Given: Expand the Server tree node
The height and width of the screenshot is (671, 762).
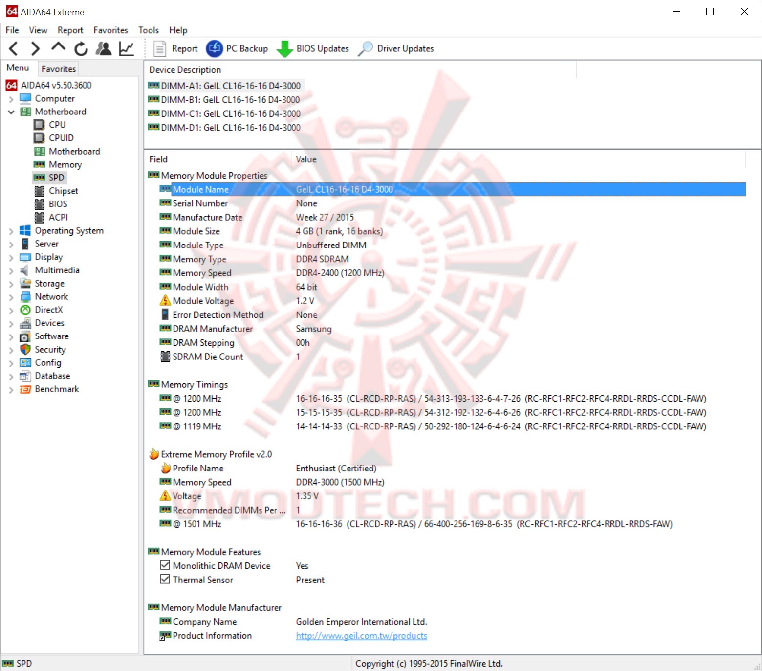Looking at the screenshot, I should (x=11, y=244).
